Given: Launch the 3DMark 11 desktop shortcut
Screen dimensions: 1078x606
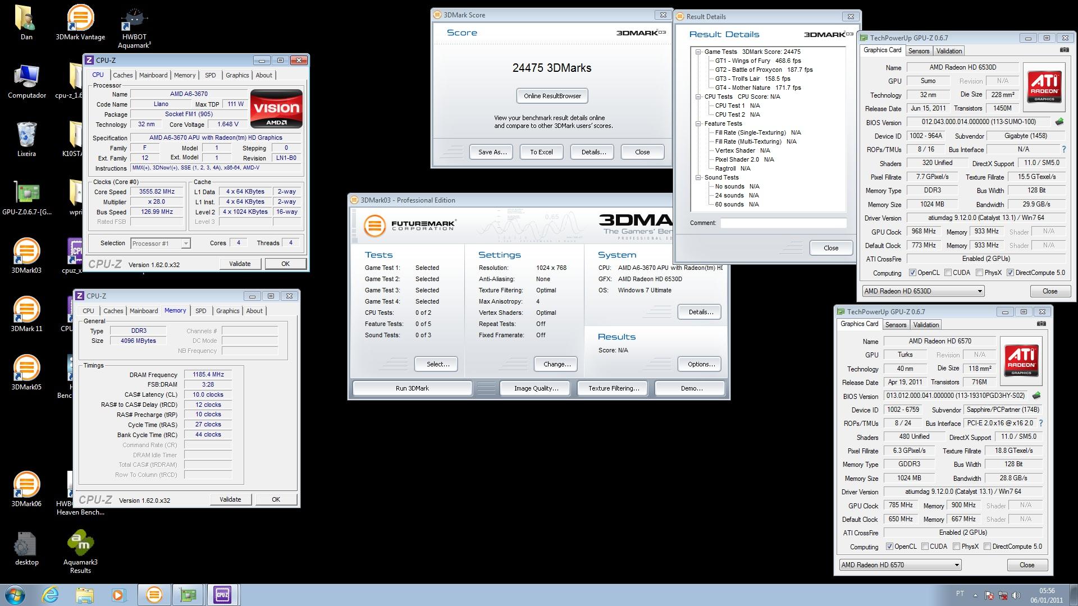Looking at the screenshot, I should (x=26, y=314).
